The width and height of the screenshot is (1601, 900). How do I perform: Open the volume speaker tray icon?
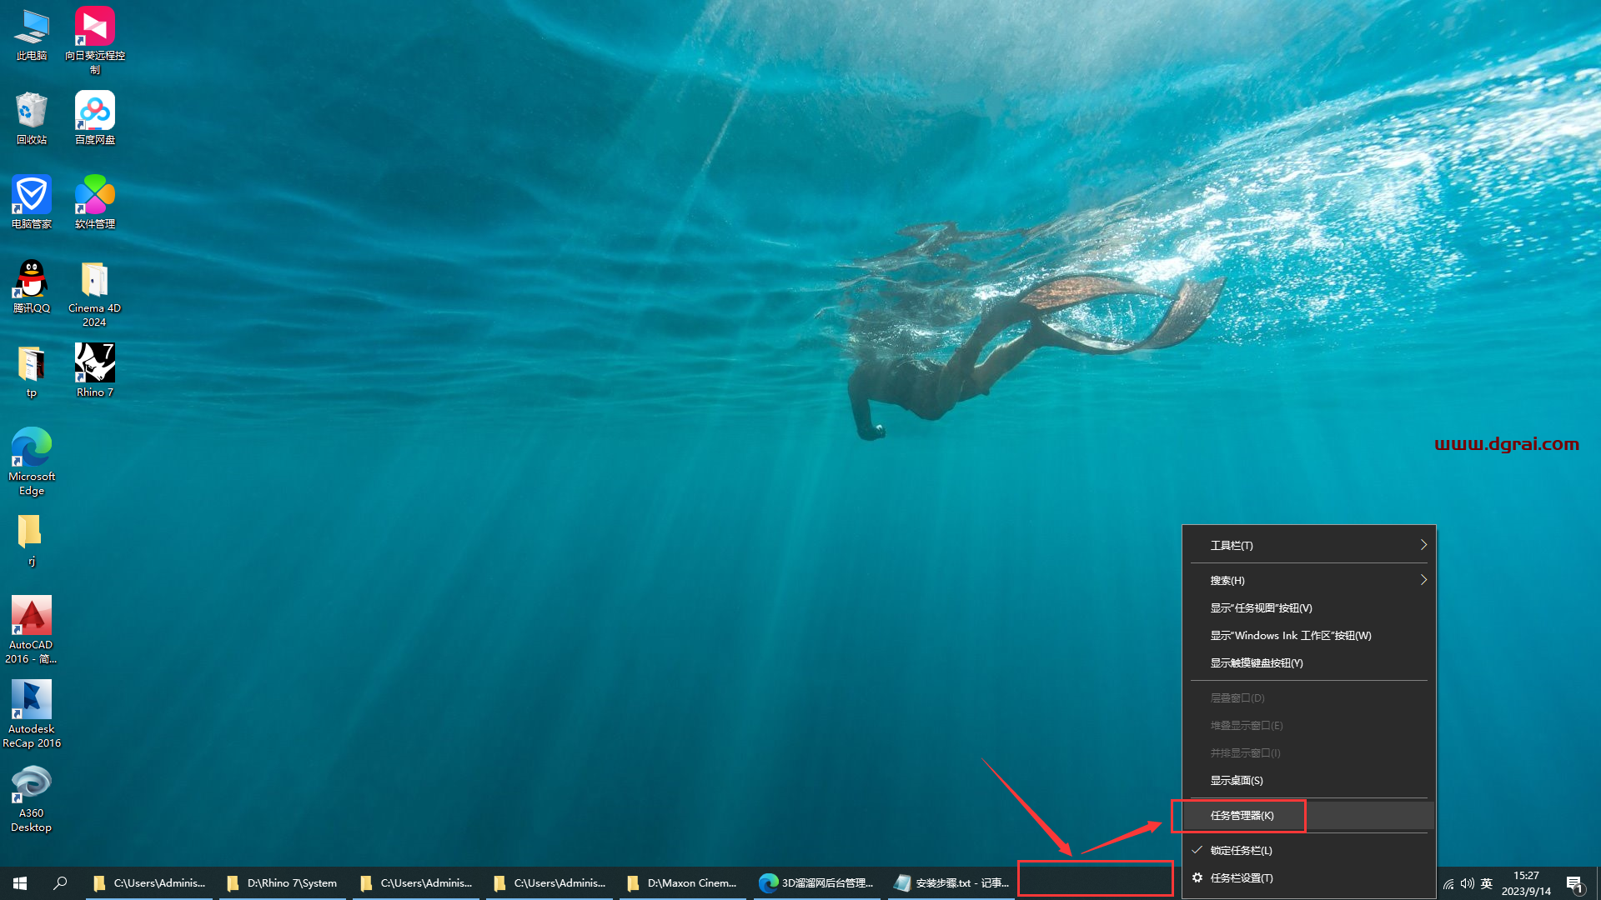pos(1468,883)
